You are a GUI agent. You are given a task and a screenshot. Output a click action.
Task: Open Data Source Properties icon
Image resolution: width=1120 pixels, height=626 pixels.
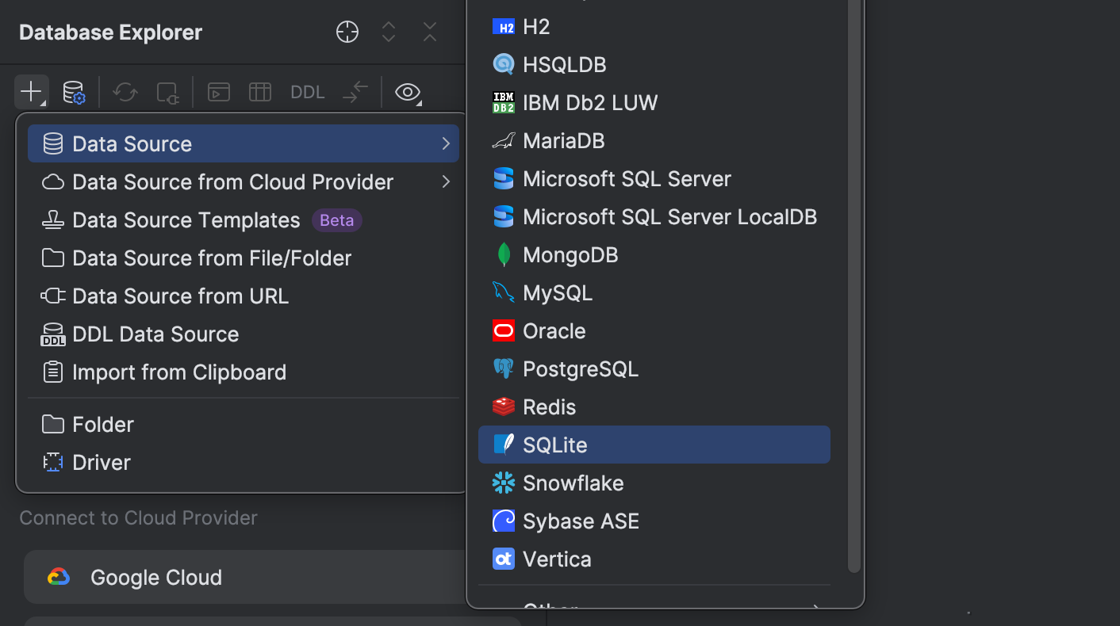pyautogui.click(x=74, y=92)
